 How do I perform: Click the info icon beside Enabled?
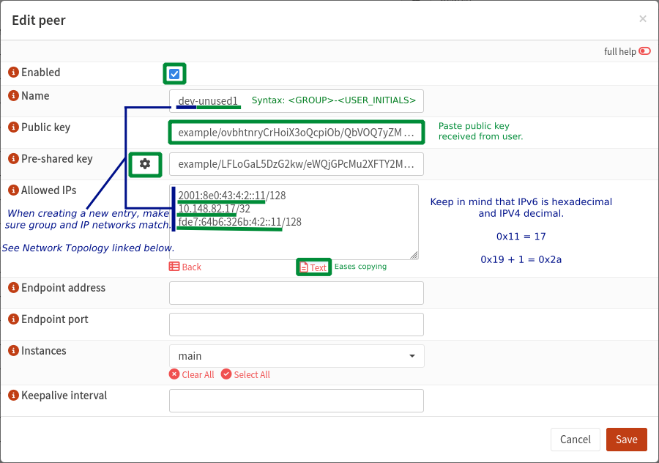click(13, 73)
